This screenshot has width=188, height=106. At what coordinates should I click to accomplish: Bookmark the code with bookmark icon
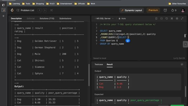coord(156,19)
